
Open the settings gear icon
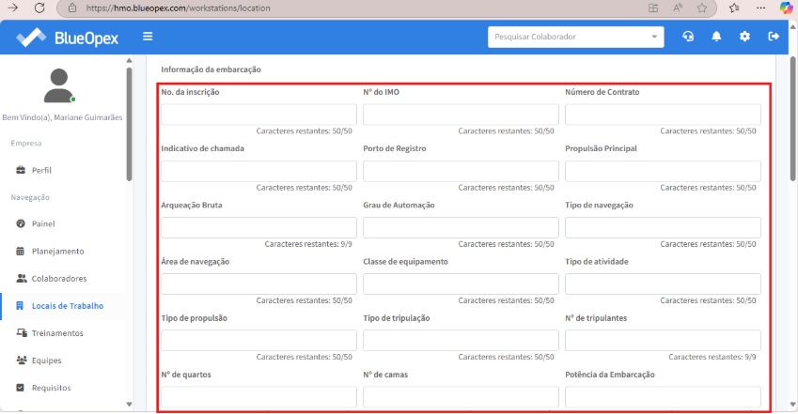point(744,37)
